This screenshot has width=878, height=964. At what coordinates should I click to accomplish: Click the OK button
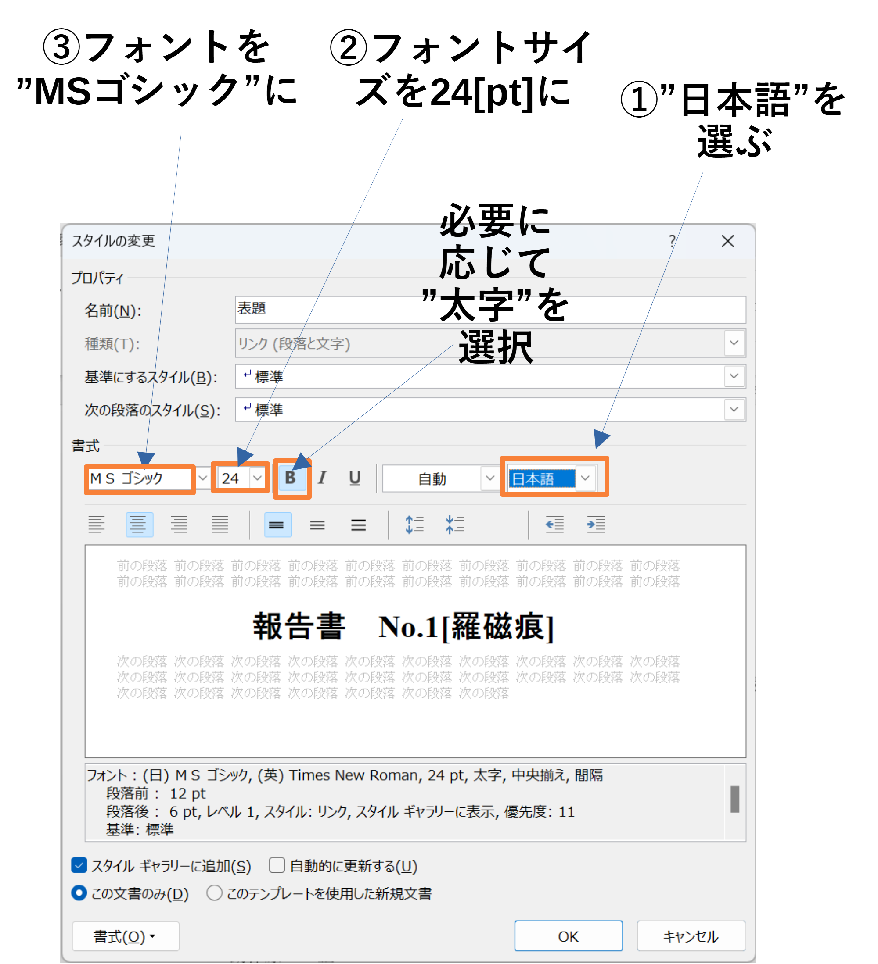point(569,937)
